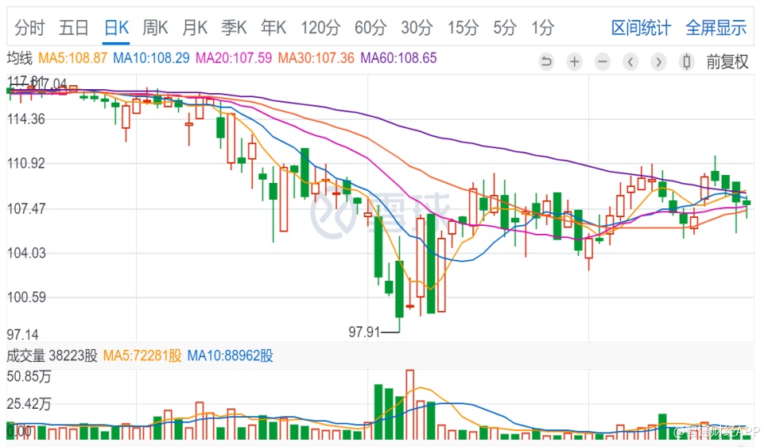Click the MA60:108.65 legend label
This screenshot has height=447, width=768.
(399, 58)
